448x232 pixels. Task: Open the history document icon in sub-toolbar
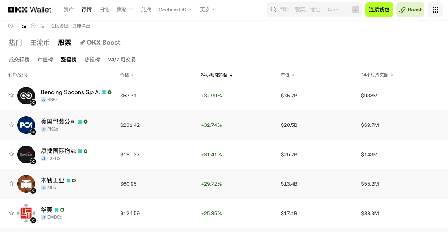click(x=42, y=26)
